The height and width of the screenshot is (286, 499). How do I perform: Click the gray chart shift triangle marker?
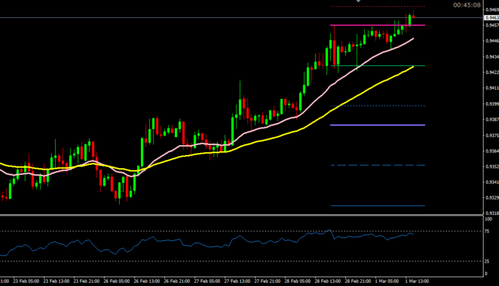(358, 2)
